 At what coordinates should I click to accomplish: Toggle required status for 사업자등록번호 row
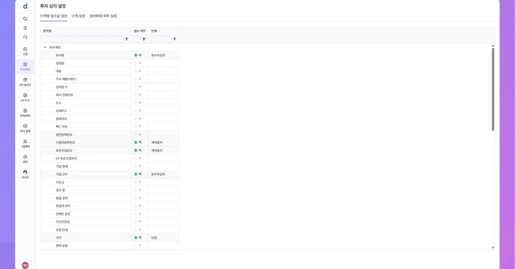pyautogui.click(x=135, y=143)
